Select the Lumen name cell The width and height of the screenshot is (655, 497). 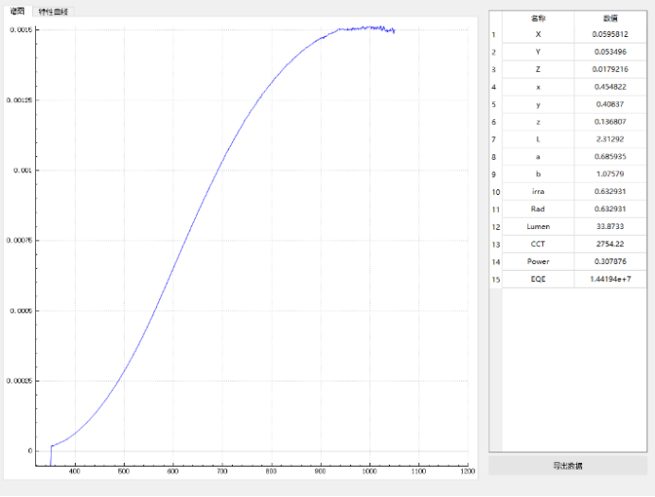tap(538, 226)
